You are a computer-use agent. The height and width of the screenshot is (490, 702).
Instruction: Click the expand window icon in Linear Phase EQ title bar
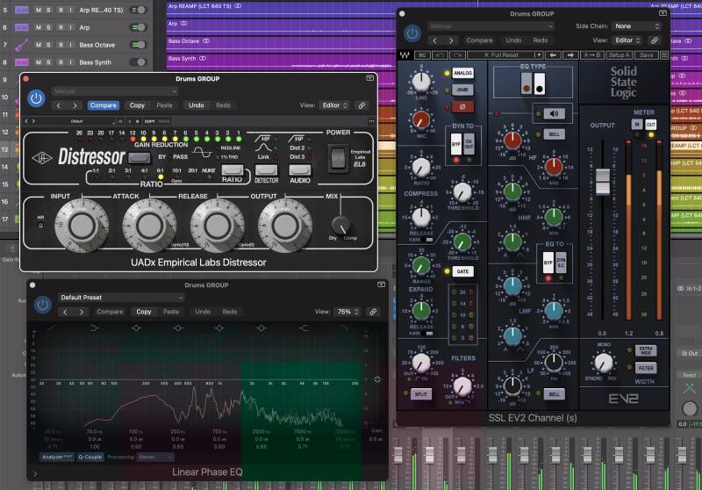(381, 285)
